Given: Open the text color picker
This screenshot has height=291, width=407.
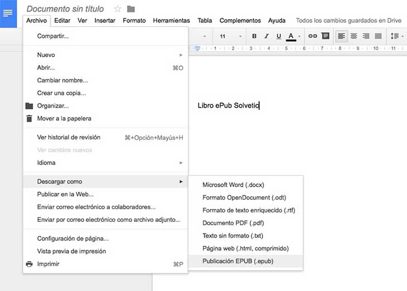Looking at the screenshot, I should coord(291,36).
